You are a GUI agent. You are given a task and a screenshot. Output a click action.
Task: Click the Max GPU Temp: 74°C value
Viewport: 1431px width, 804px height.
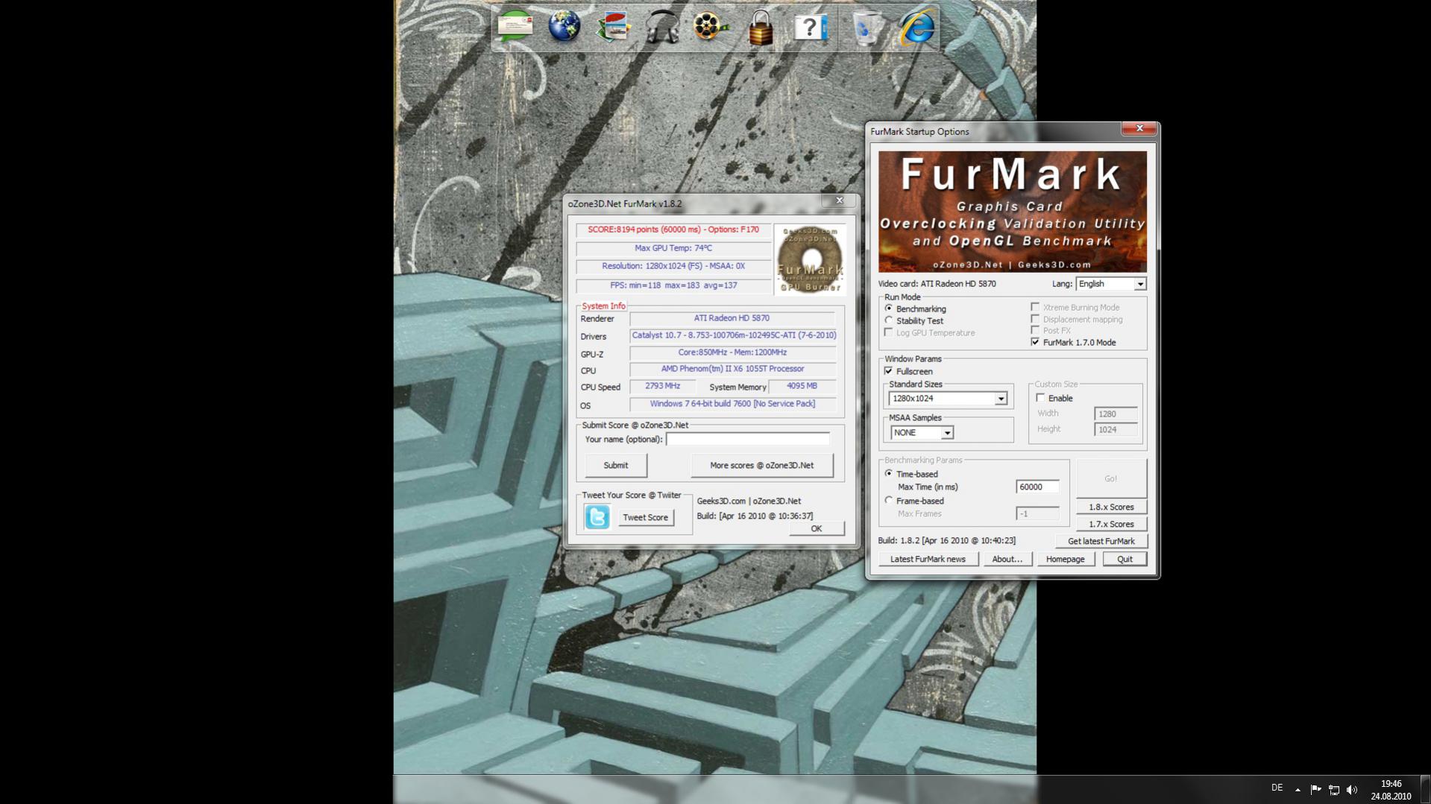(x=673, y=248)
